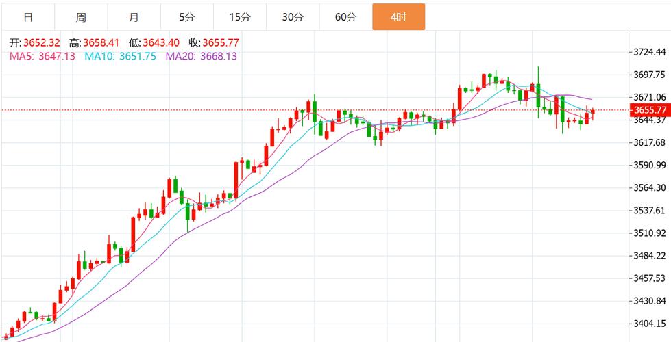Switch to the 5分 timeframe tab

[x=186, y=17]
